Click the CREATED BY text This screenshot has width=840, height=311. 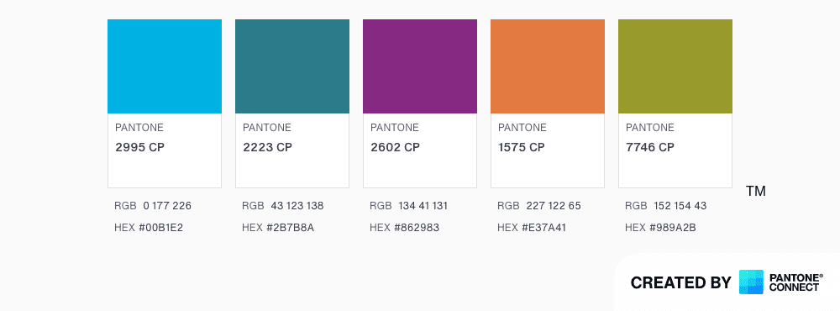click(681, 282)
